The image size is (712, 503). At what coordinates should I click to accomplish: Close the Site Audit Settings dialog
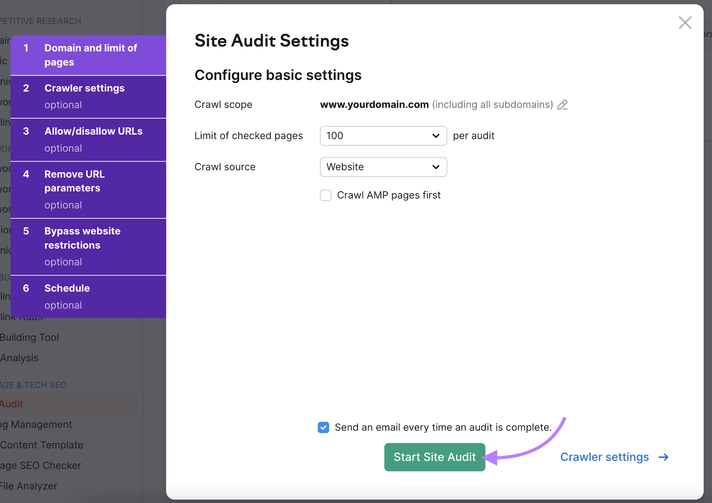pos(685,22)
